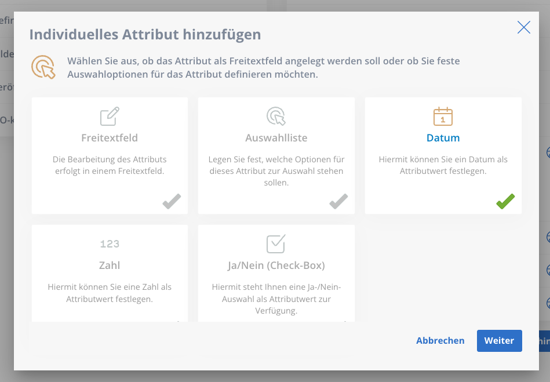Screen dimensions: 550x382
Task: Click the Zahl card description text
Action: 110,293
